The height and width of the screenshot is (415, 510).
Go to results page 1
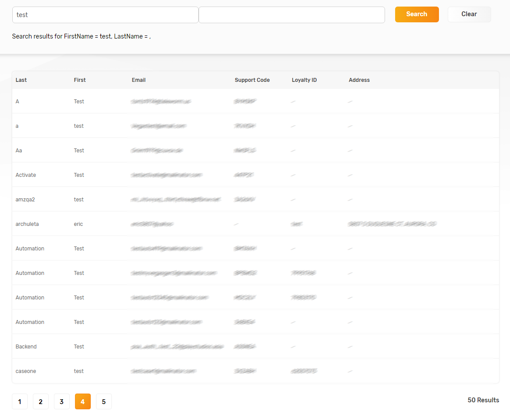pos(20,401)
